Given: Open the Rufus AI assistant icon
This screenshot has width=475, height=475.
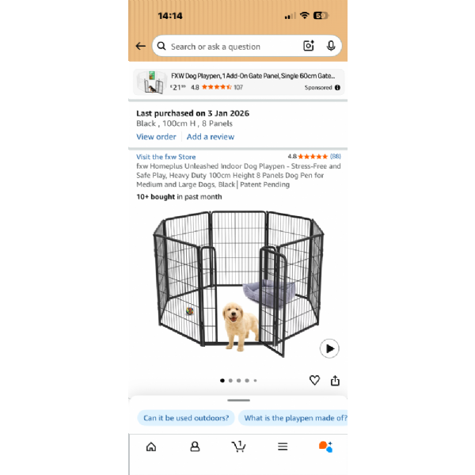Looking at the screenshot, I should (x=325, y=446).
